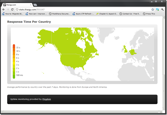The image size is (167, 115).
Task: Open the 'Contact Us - Free R...' bookmark
Action: [x=130, y=14]
